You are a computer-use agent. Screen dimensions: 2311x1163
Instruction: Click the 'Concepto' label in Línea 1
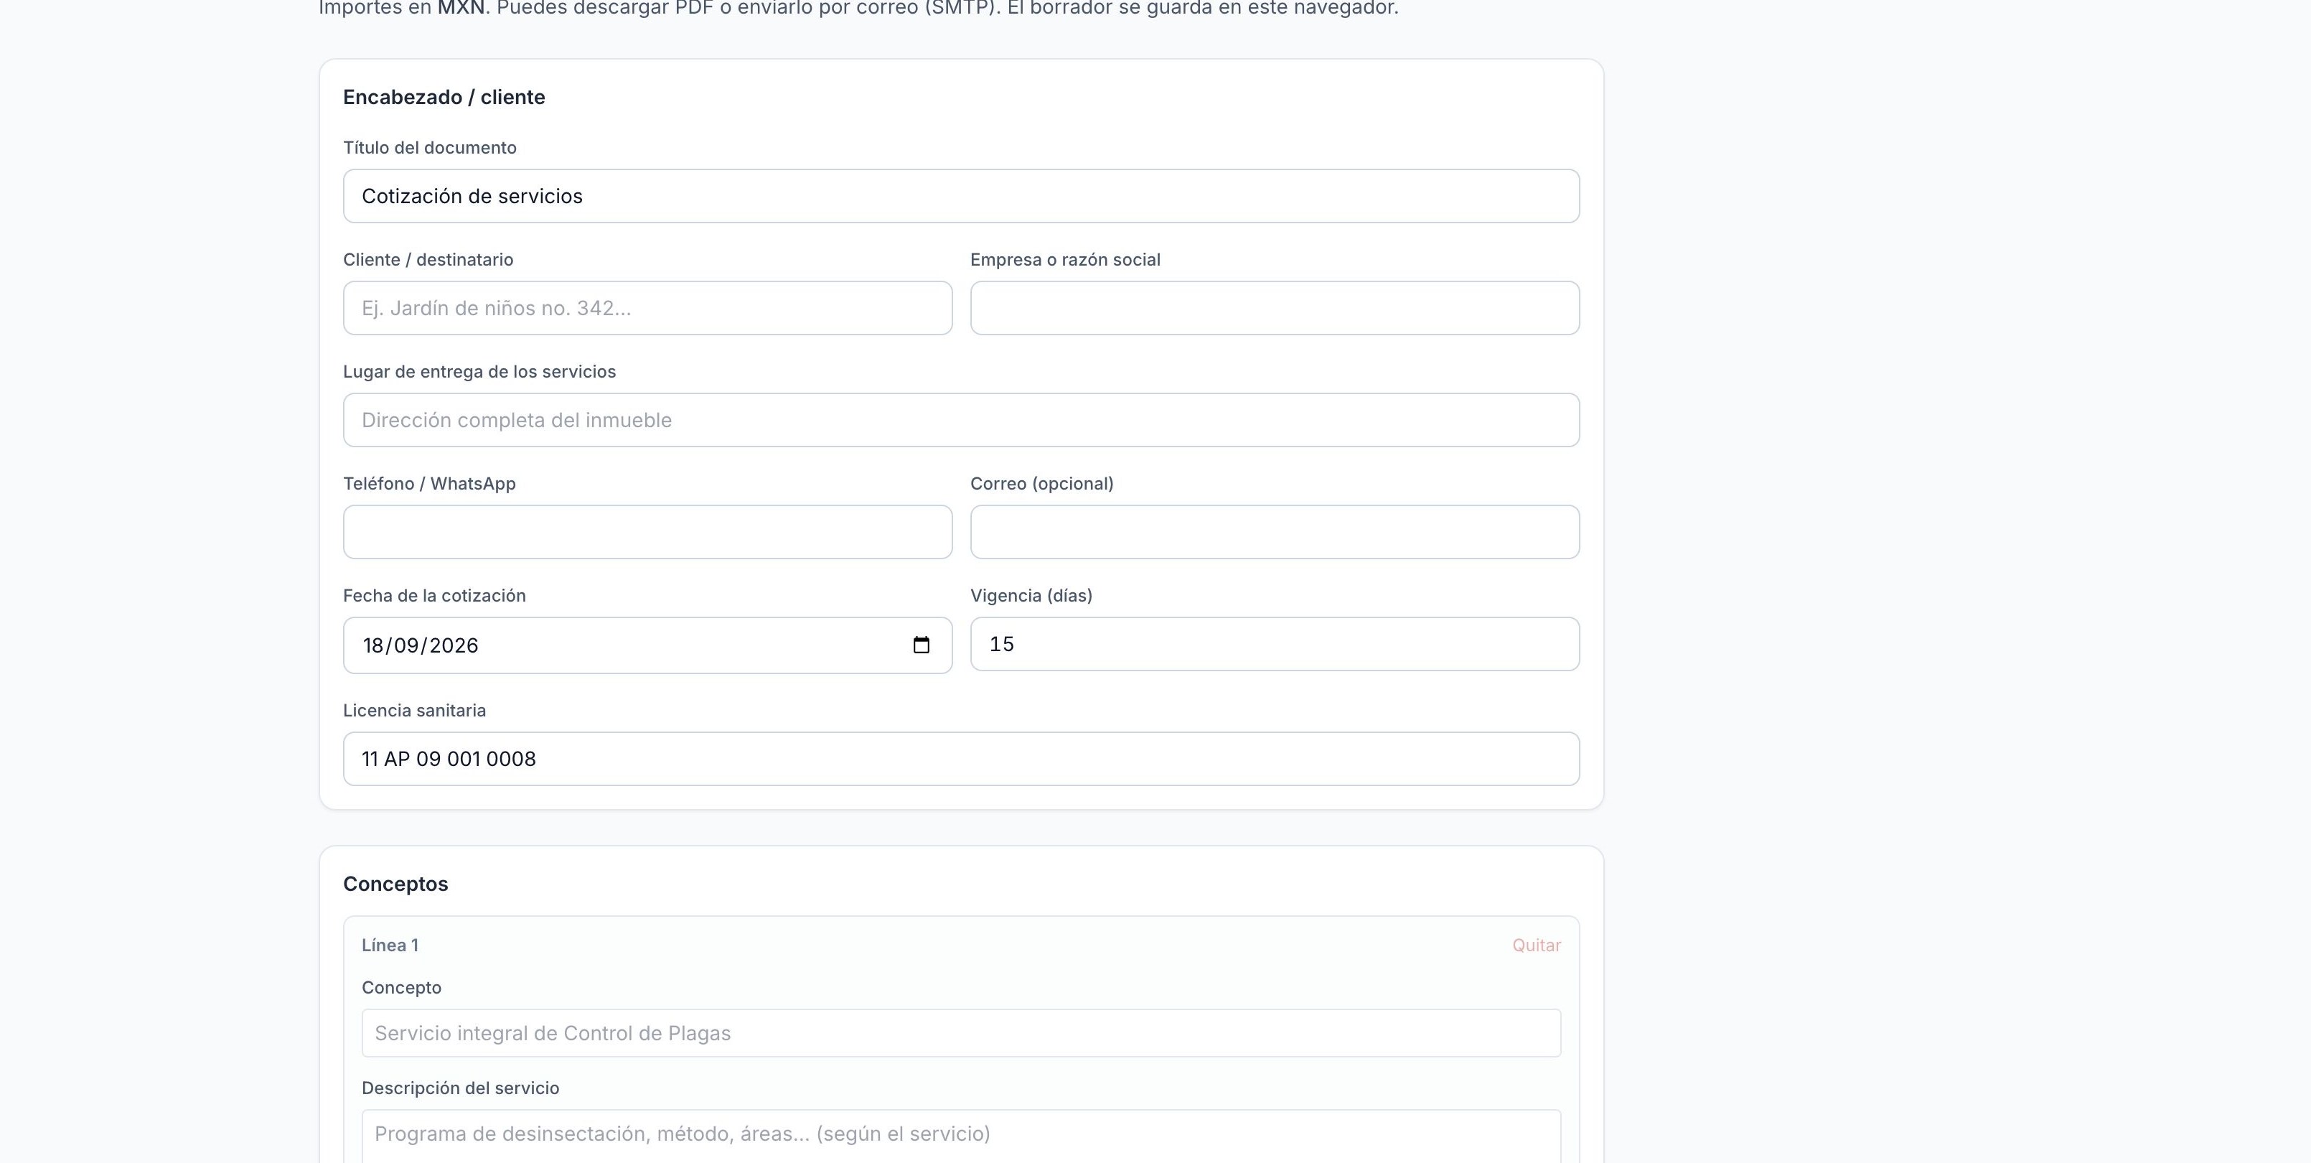coord(401,987)
